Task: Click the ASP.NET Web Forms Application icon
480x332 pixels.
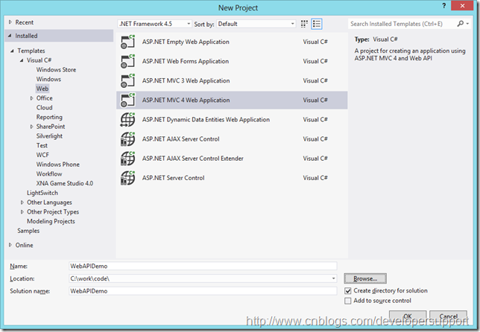Action: (127, 62)
